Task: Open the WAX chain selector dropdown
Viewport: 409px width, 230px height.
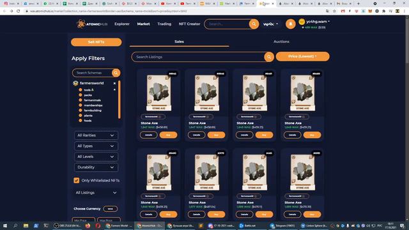Action: point(270,24)
